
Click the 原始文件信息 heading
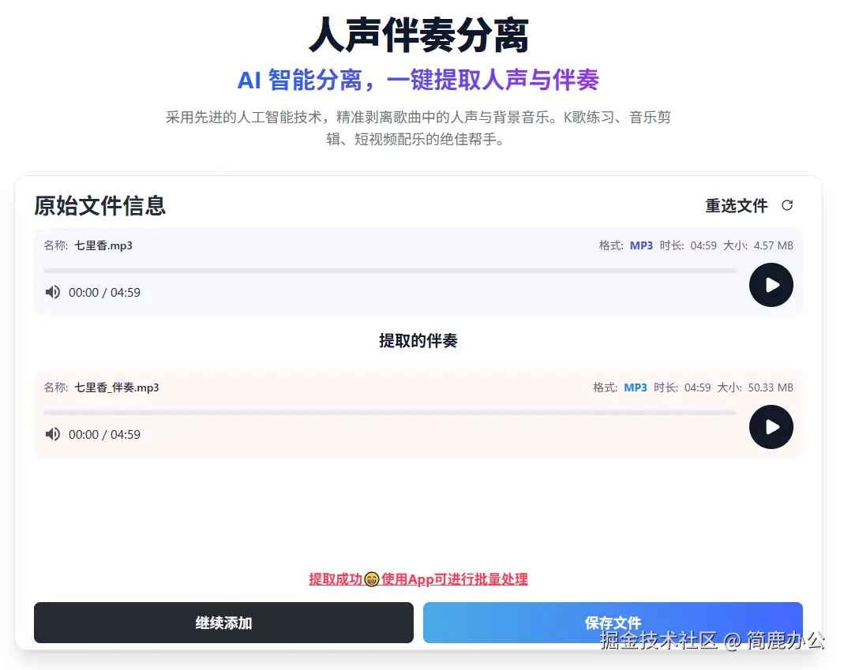pos(99,205)
